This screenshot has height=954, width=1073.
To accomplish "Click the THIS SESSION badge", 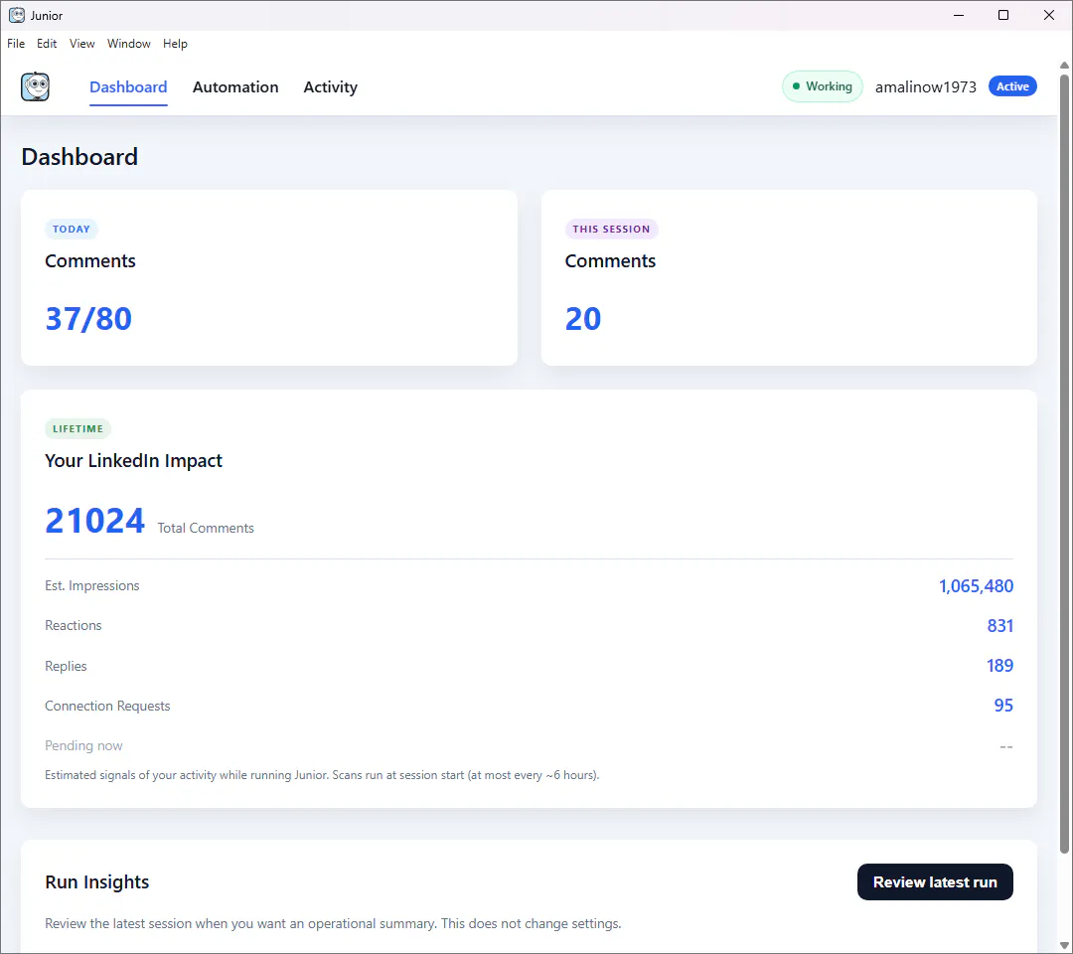I will [x=611, y=229].
